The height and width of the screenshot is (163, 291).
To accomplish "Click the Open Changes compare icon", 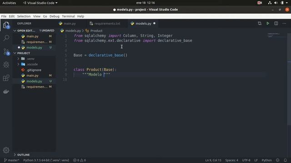I will (260, 24).
